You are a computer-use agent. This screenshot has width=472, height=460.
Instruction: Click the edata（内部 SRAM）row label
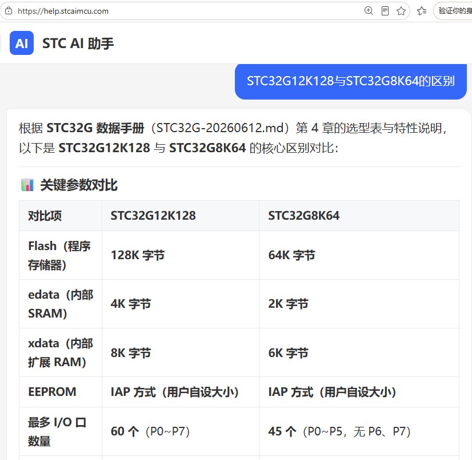tap(61, 304)
